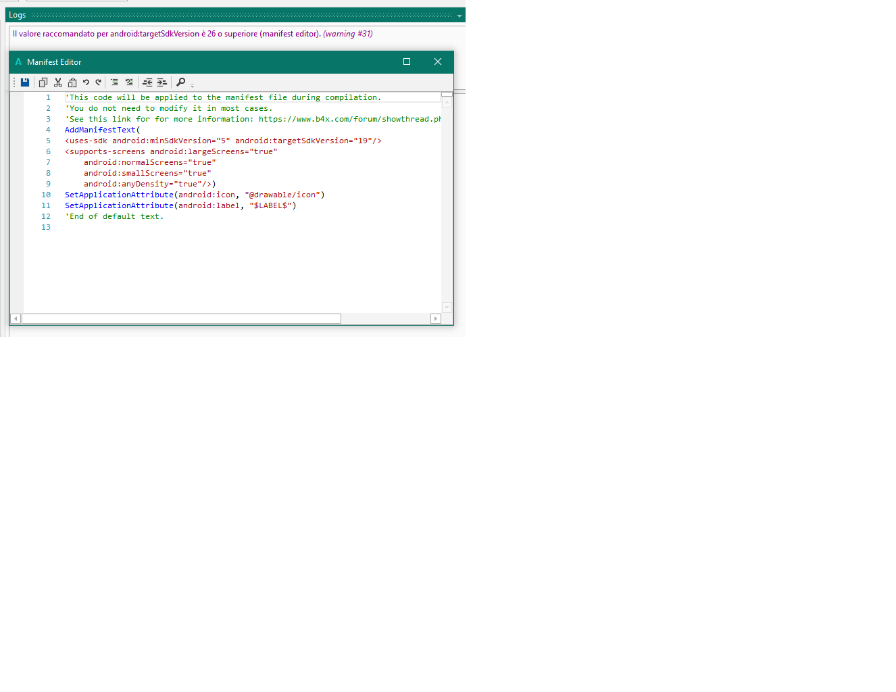
Task: Comment the selected lines via toolbar icon
Action: coord(114,82)
